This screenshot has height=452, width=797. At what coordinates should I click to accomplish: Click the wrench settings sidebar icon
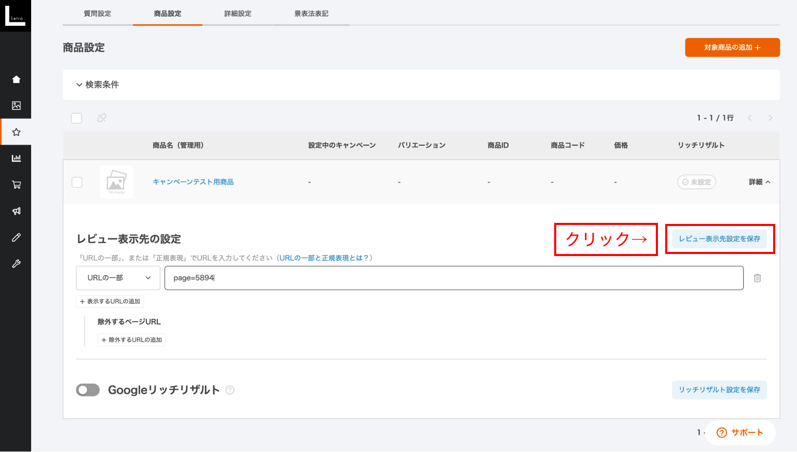pyautogui.click(x=16, y=264)
